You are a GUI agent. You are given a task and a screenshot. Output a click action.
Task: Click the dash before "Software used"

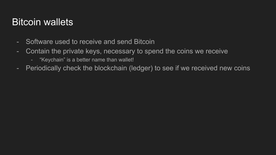18,42
